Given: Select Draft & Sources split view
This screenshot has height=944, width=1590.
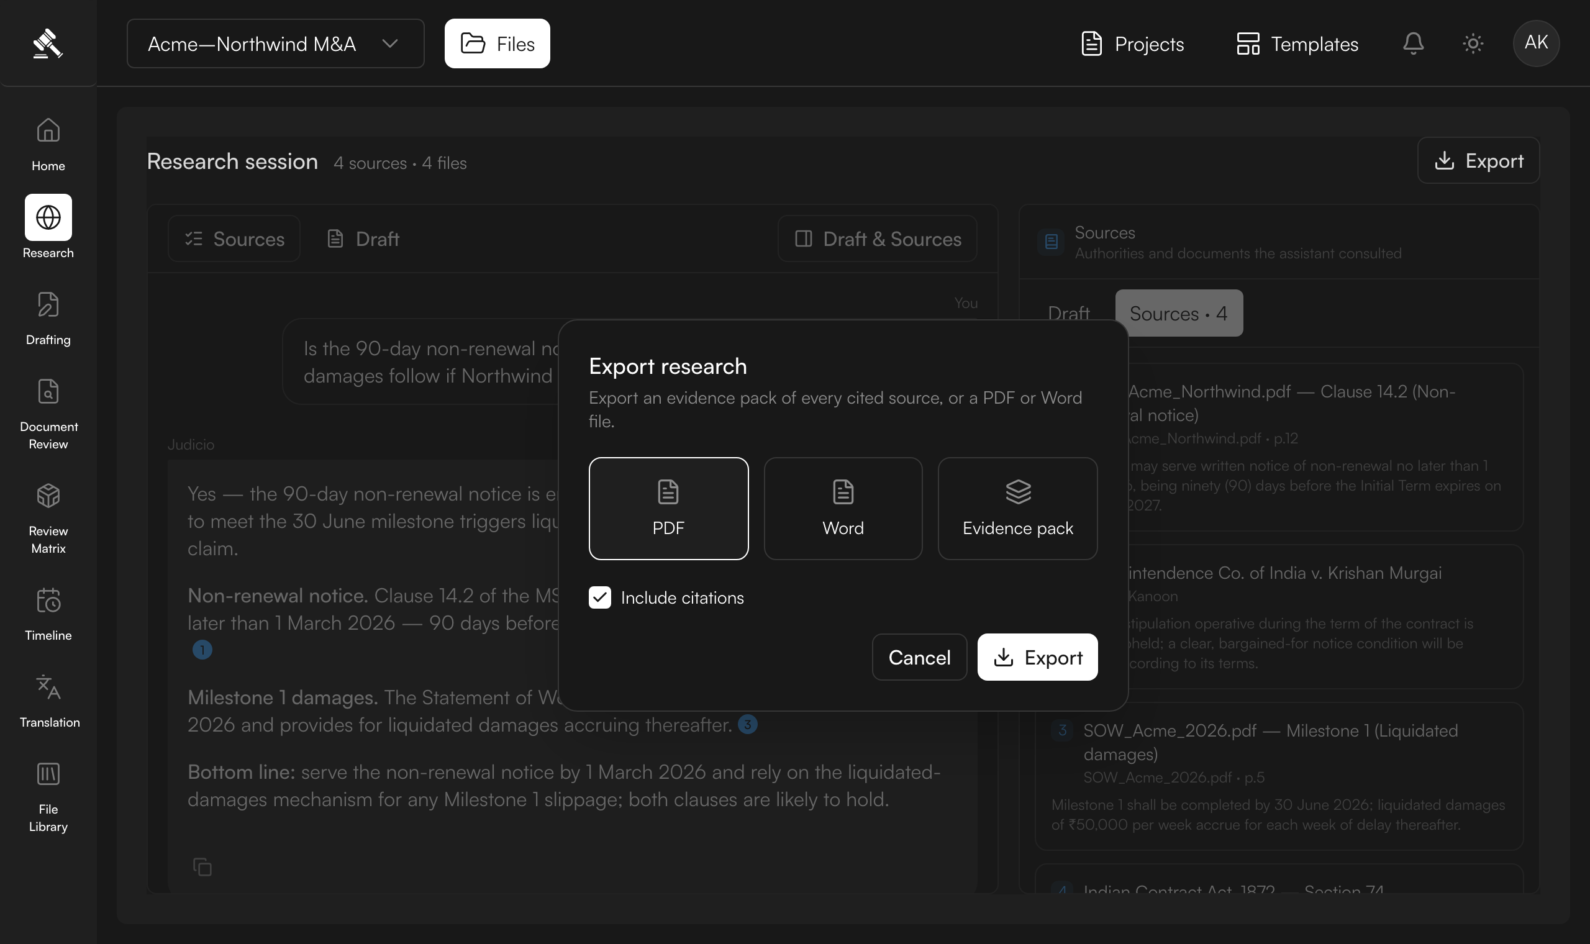Looking at the screenshot, I should (878, 238).
